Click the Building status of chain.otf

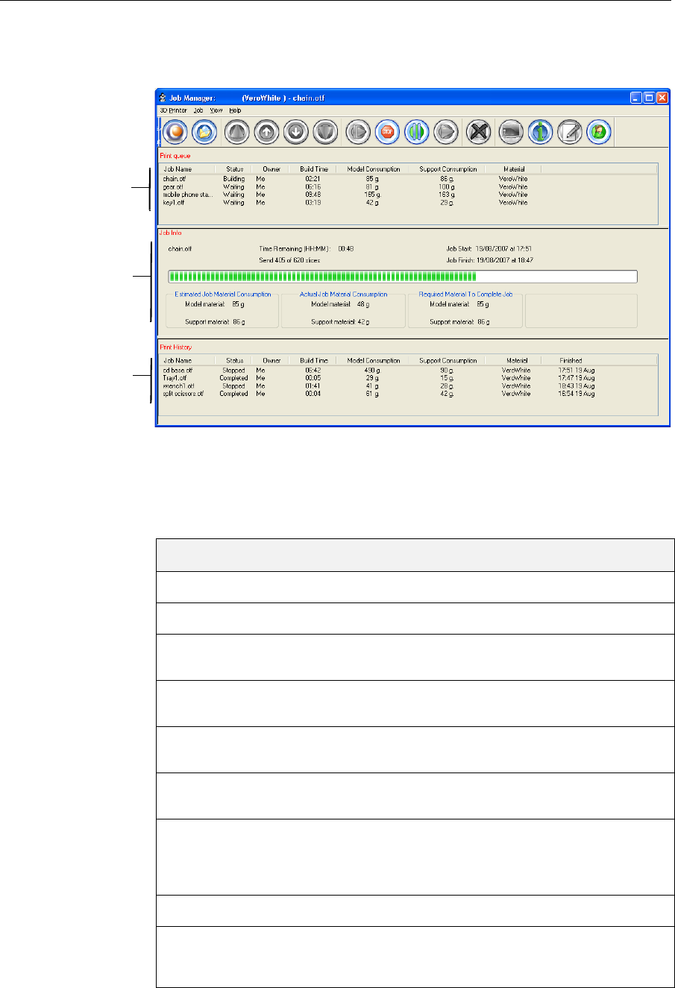(233, 179)
